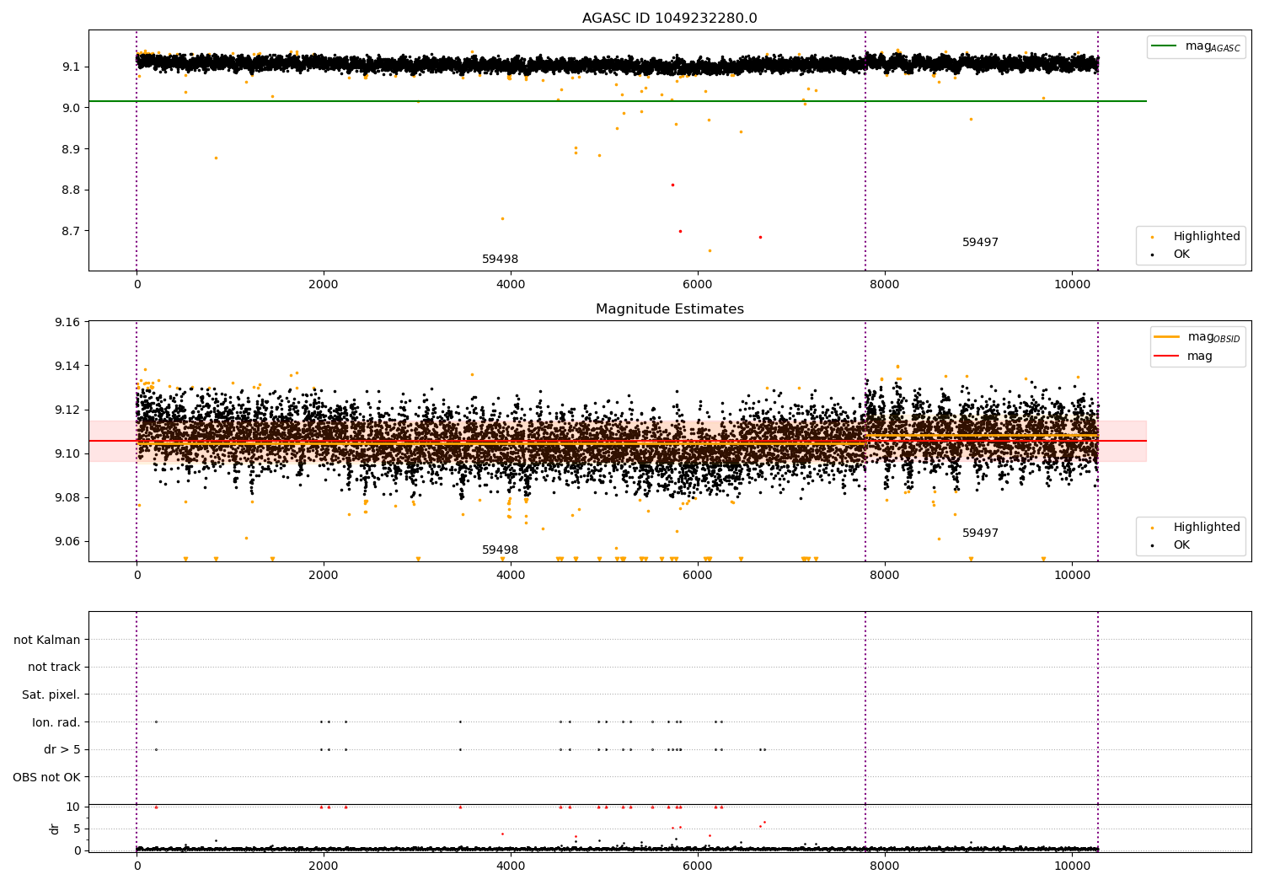The width and height of the screenshot is (1264, 885).
Task: Click the "OBS not OK" row label
Action: [x=47, y=777]
